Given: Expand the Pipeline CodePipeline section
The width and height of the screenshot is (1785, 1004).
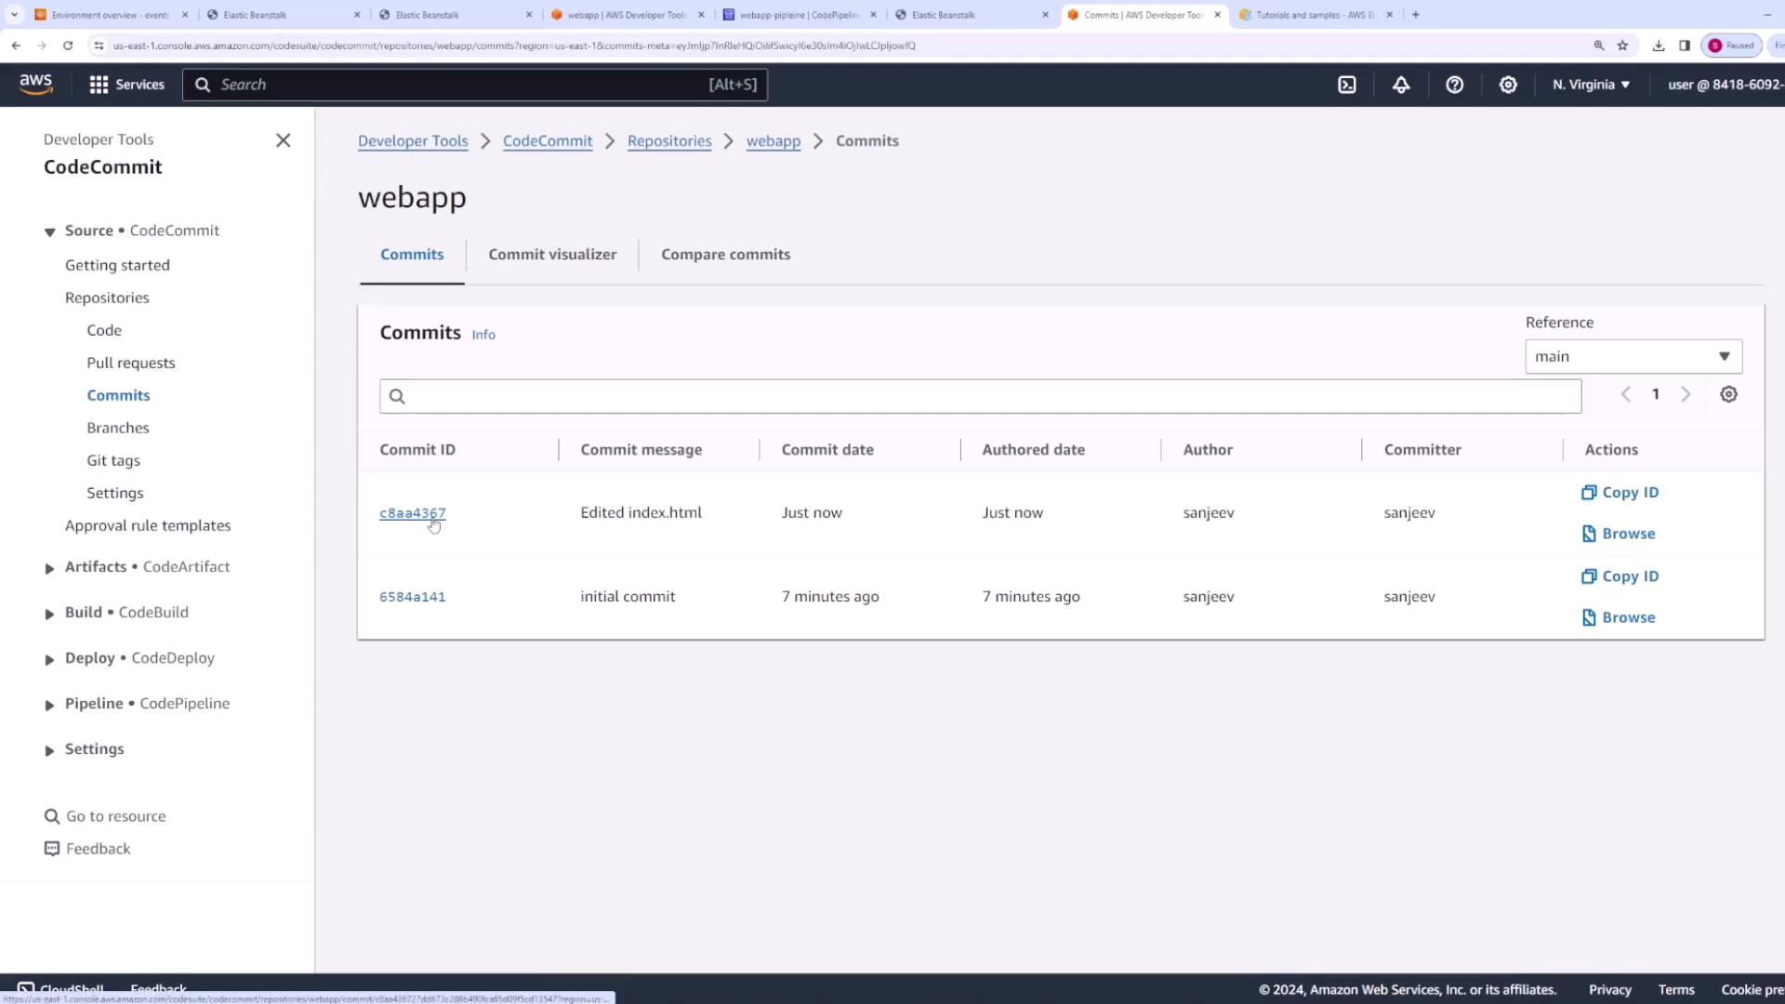Looking at the screenshot, I should point(50,705).
